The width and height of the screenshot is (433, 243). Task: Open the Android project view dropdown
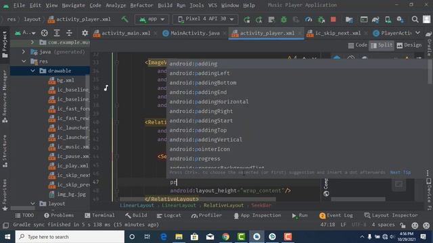point(25,33)
